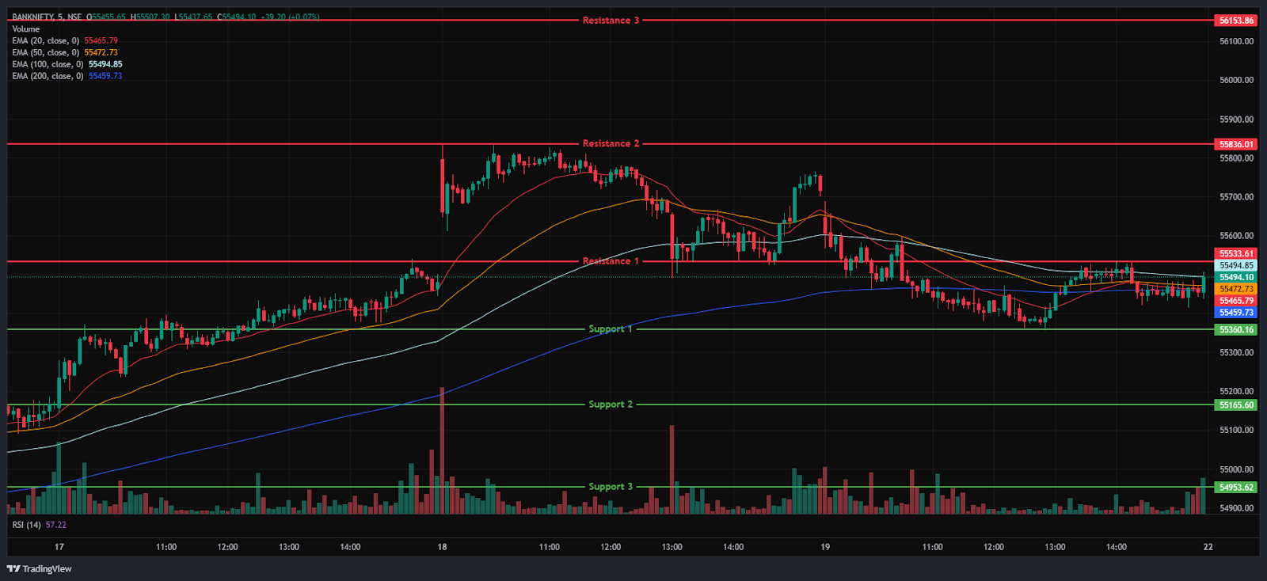The height and width of the screenshot is (581, 1267).
Task: Select the EMA 50 indicator legend
Action: 45,53
